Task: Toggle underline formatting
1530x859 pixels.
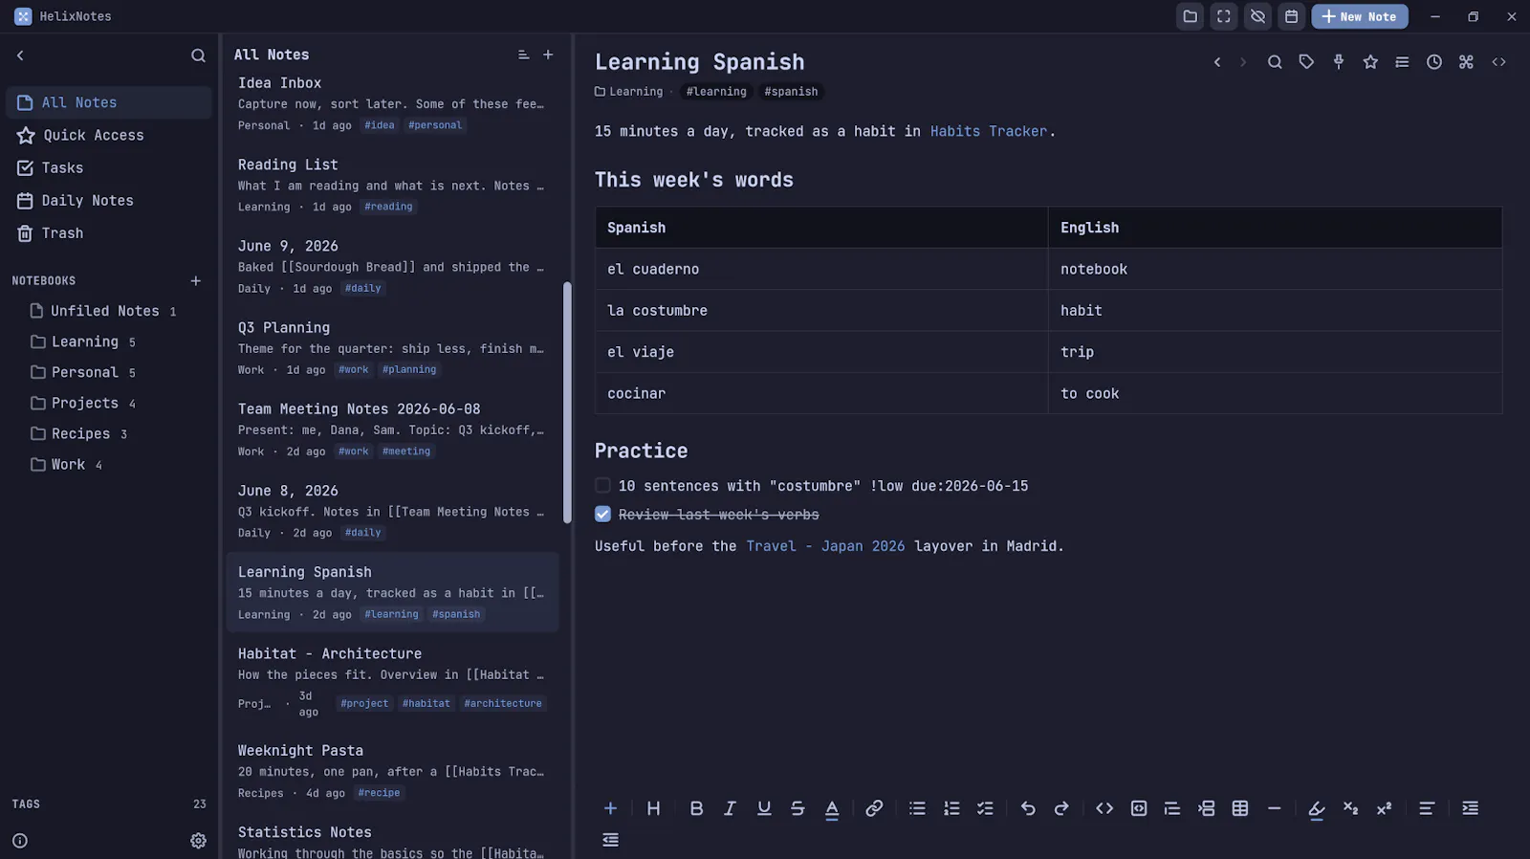Action: pyautogui.click(x=764, y=808)
